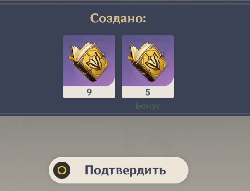Click the Создано: heading text
Screen dimensions: 250x191
(x=118, y=18)
